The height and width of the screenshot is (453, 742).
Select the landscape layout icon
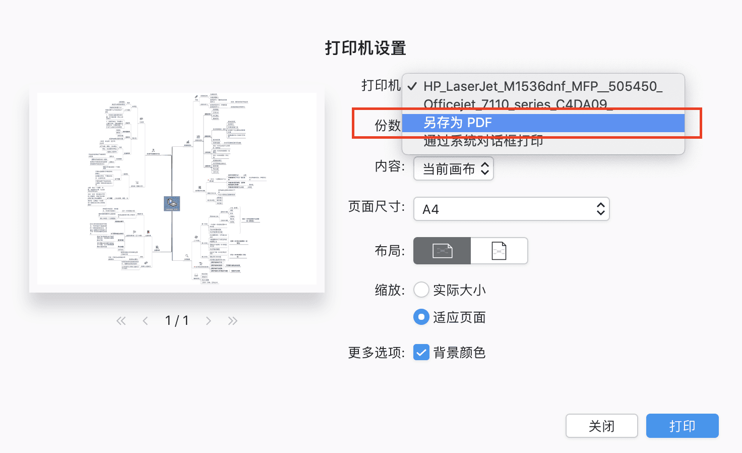[442, 250]
